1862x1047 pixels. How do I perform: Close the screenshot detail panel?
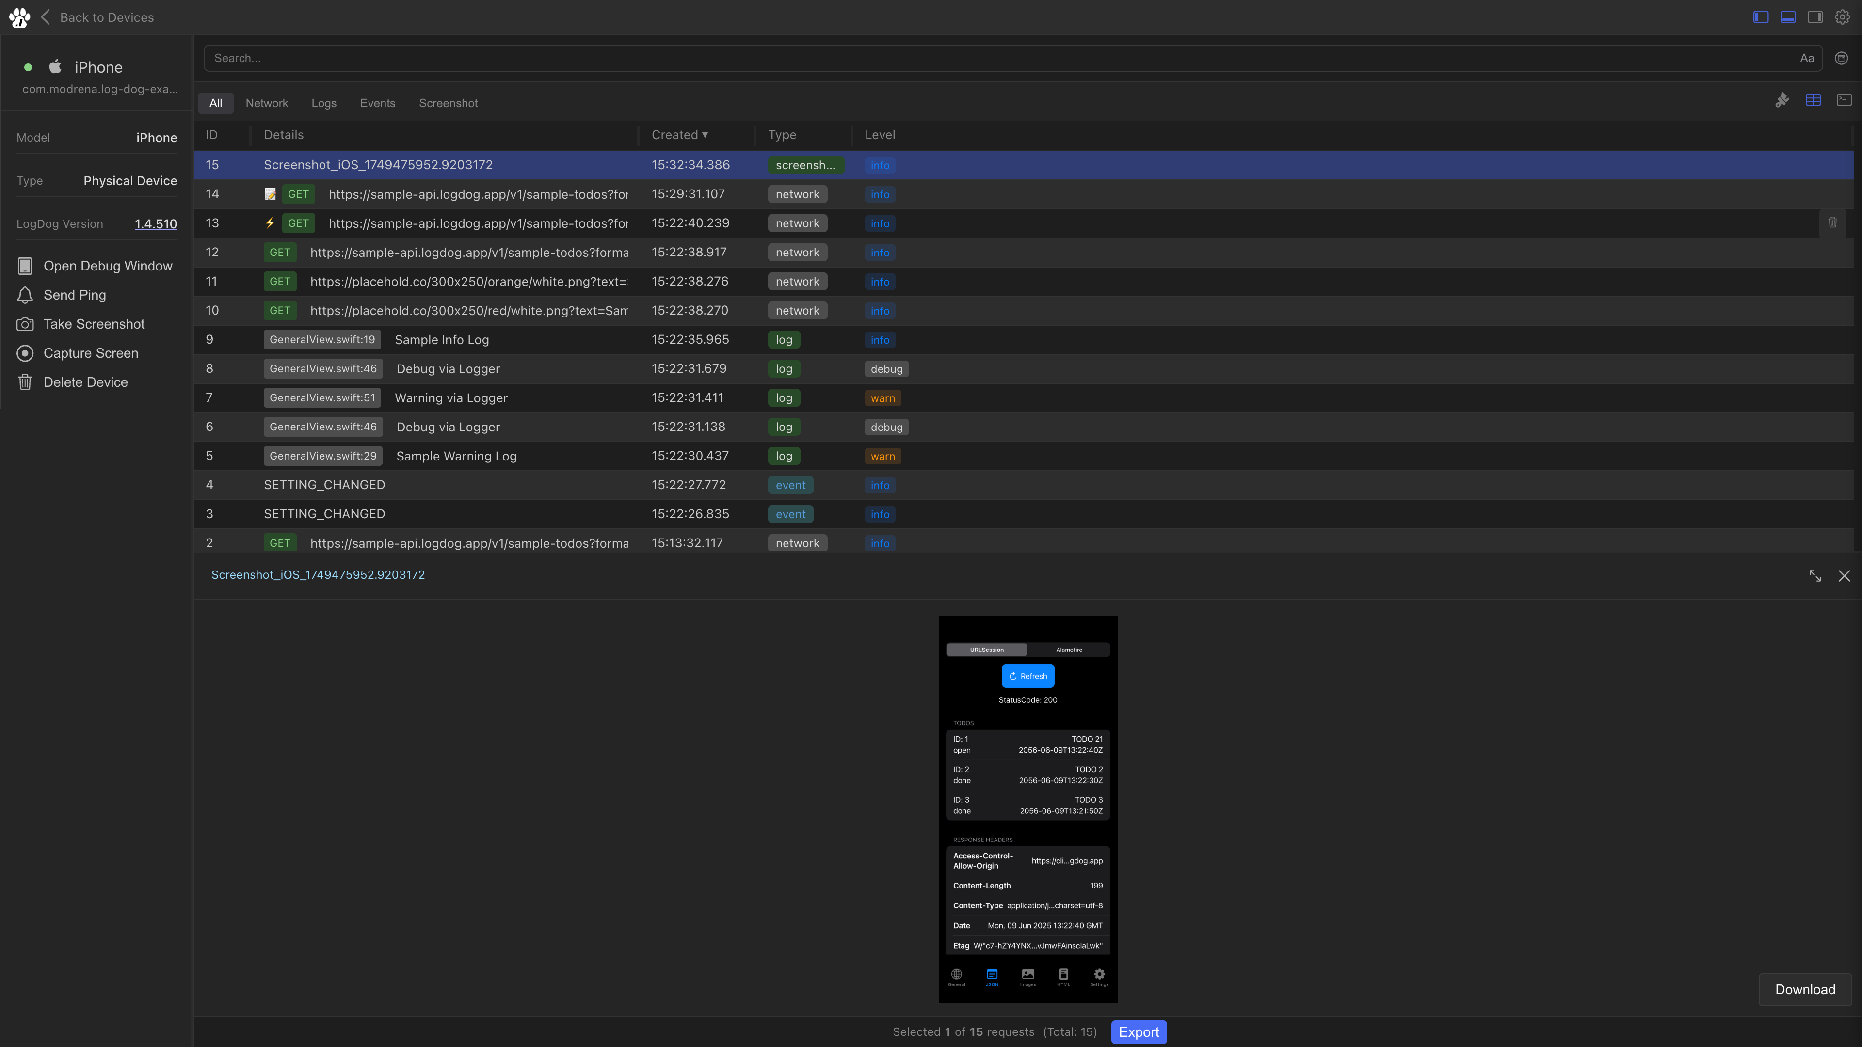(x=1844, y=576)
